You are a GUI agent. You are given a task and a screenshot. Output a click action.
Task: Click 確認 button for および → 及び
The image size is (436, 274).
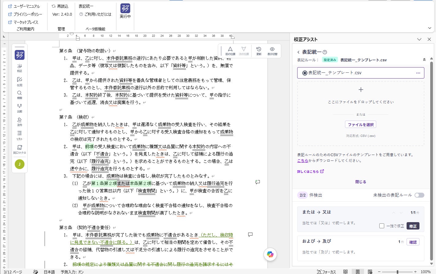pyautogui.click(x=413, y=242)
